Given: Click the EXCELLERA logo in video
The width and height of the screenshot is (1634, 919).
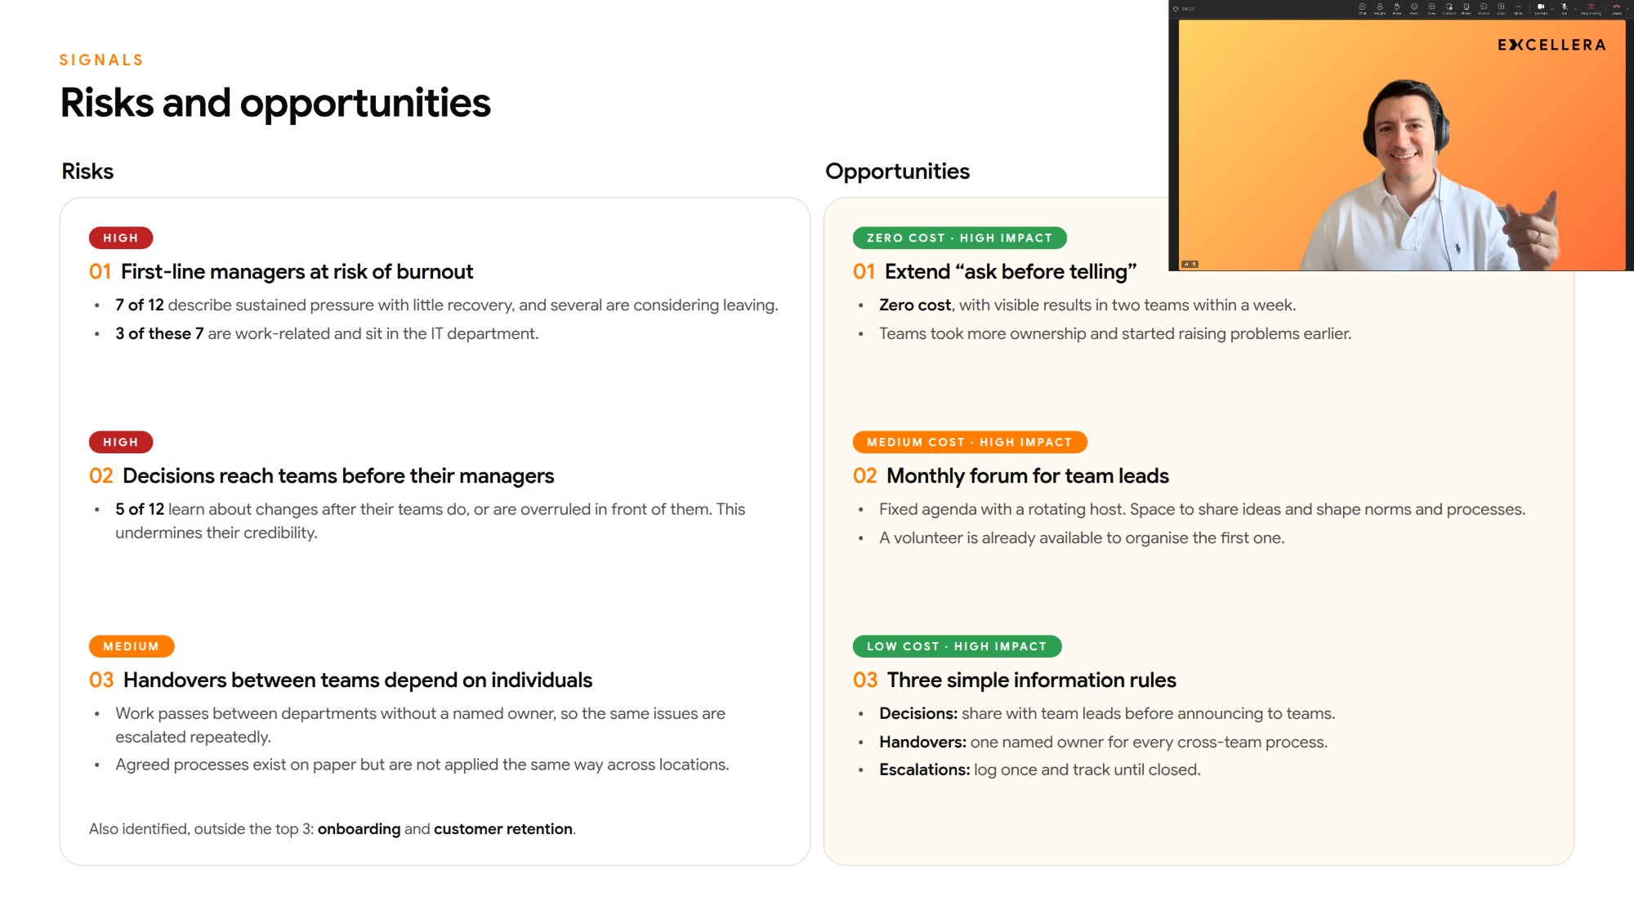Looking at the screenshot, I should click(x=1551, y=45).
